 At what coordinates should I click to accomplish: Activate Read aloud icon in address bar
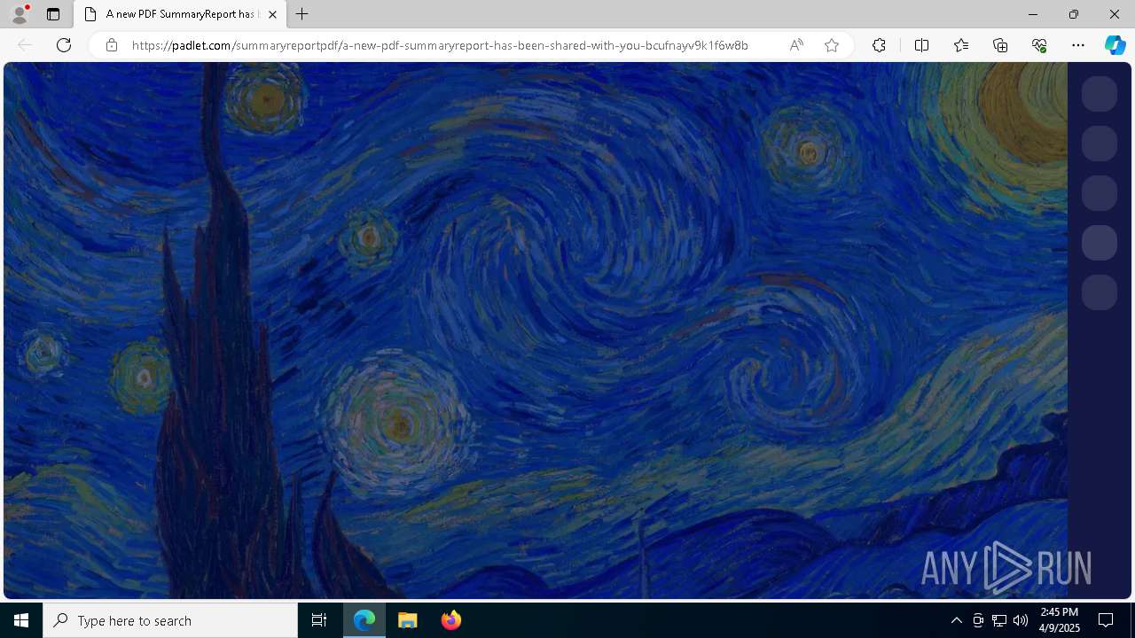click(x=796, y=45)
